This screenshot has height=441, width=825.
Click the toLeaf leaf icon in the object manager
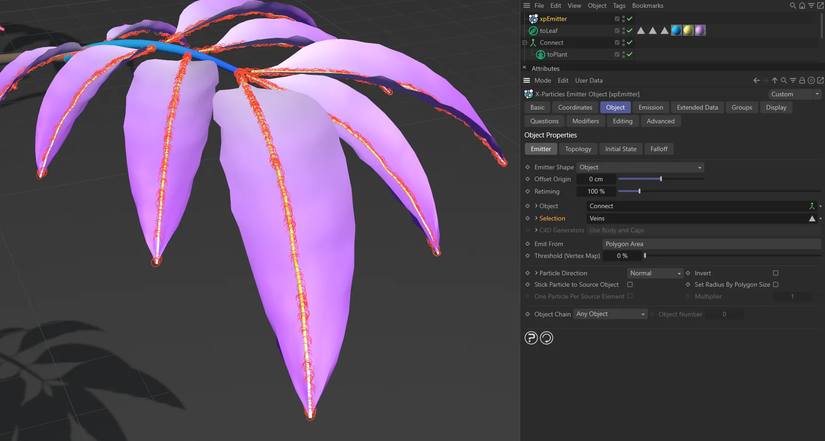tap(533, 31)
